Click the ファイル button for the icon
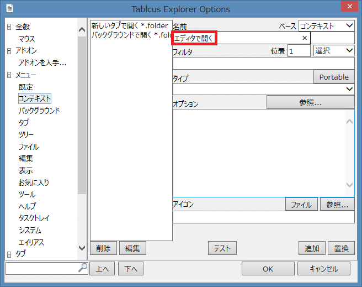Viewport: 362px width, 287px height. click(x=301, y=205)
